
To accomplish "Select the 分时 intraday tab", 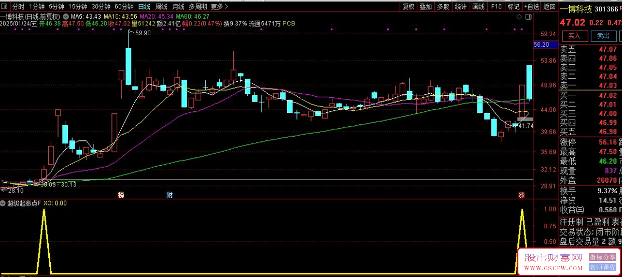I will [18, 7].
